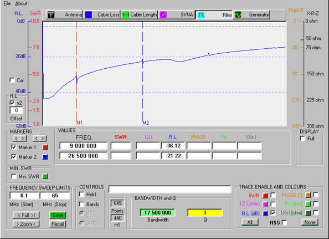Move Marker 2 right with arrow button
329x239 pixels.
pyautogui.click(x=43, y=139)
